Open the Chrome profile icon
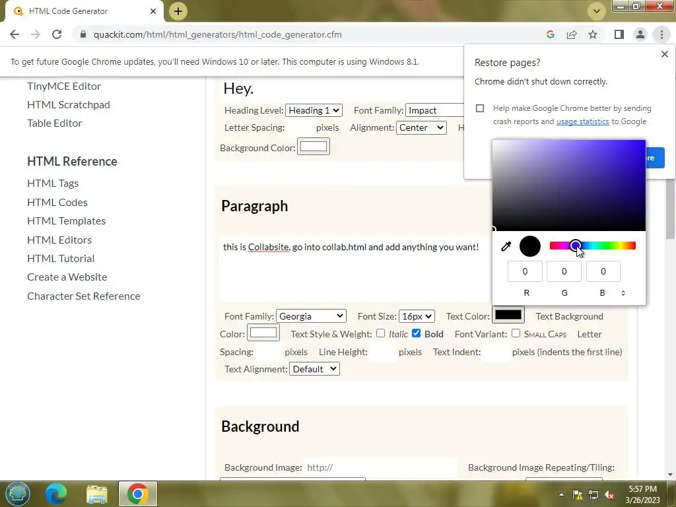The width and height of the screenshot is (676, 507). tap(640, 34)
